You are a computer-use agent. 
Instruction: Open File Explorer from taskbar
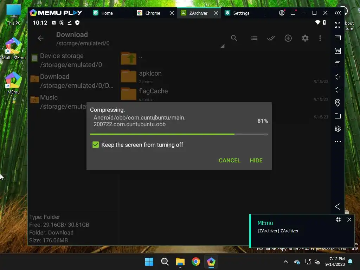coord(180,262)
